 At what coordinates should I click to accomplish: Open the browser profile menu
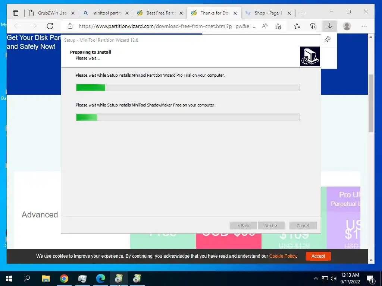tap(347, 26)
